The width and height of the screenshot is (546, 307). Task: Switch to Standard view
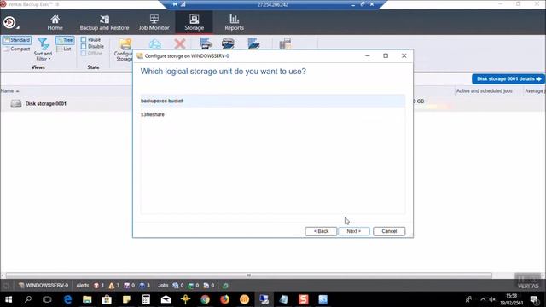point(17,40)
